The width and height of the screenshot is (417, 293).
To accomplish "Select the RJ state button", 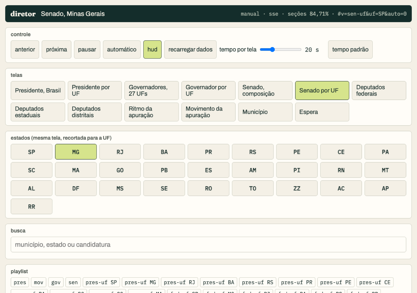I will pos(120,152).
